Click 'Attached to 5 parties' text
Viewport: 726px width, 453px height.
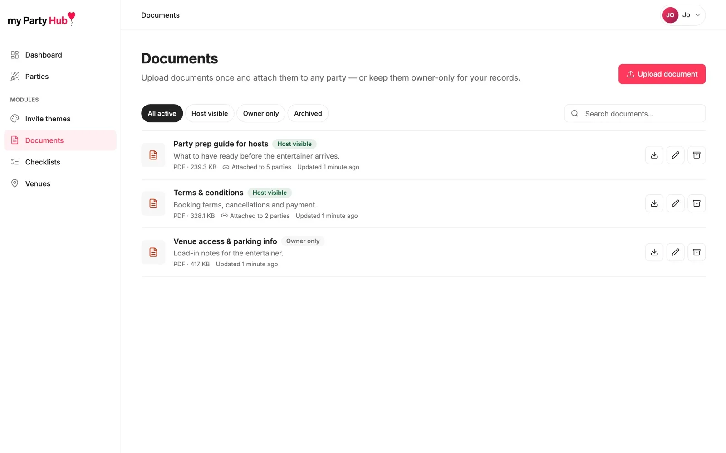pyautogui.click(x=261, y=167)
